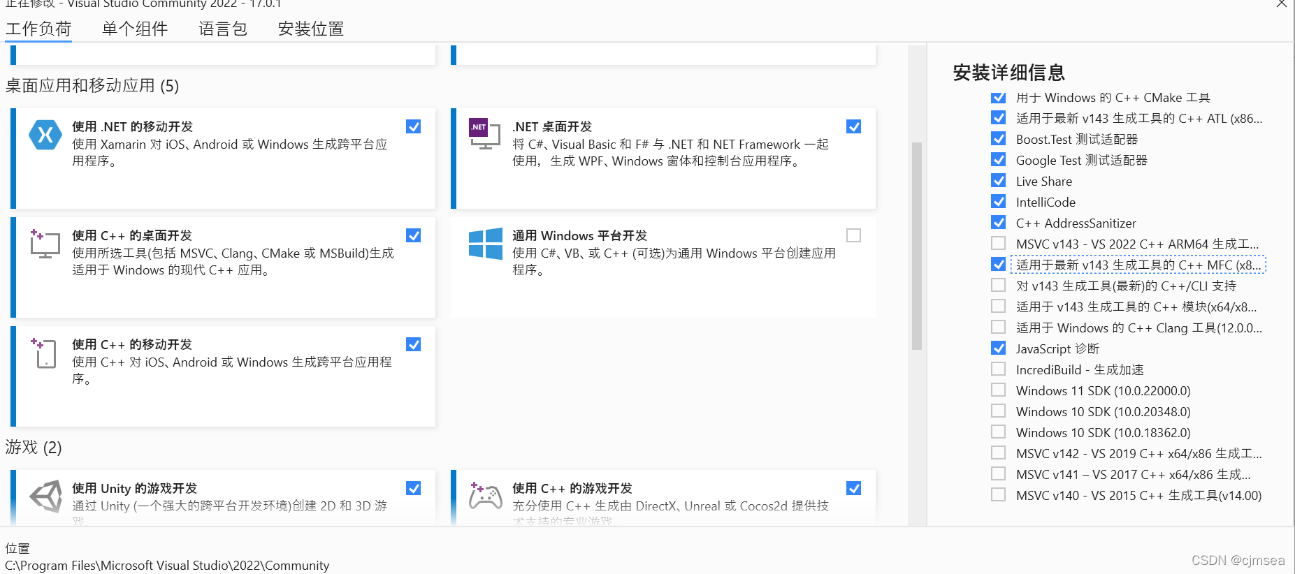Image resolution: width=1295 pixels, height=574 pixels.
Task: Click the 安装详细信息 heading
Action: (1008, 73)
